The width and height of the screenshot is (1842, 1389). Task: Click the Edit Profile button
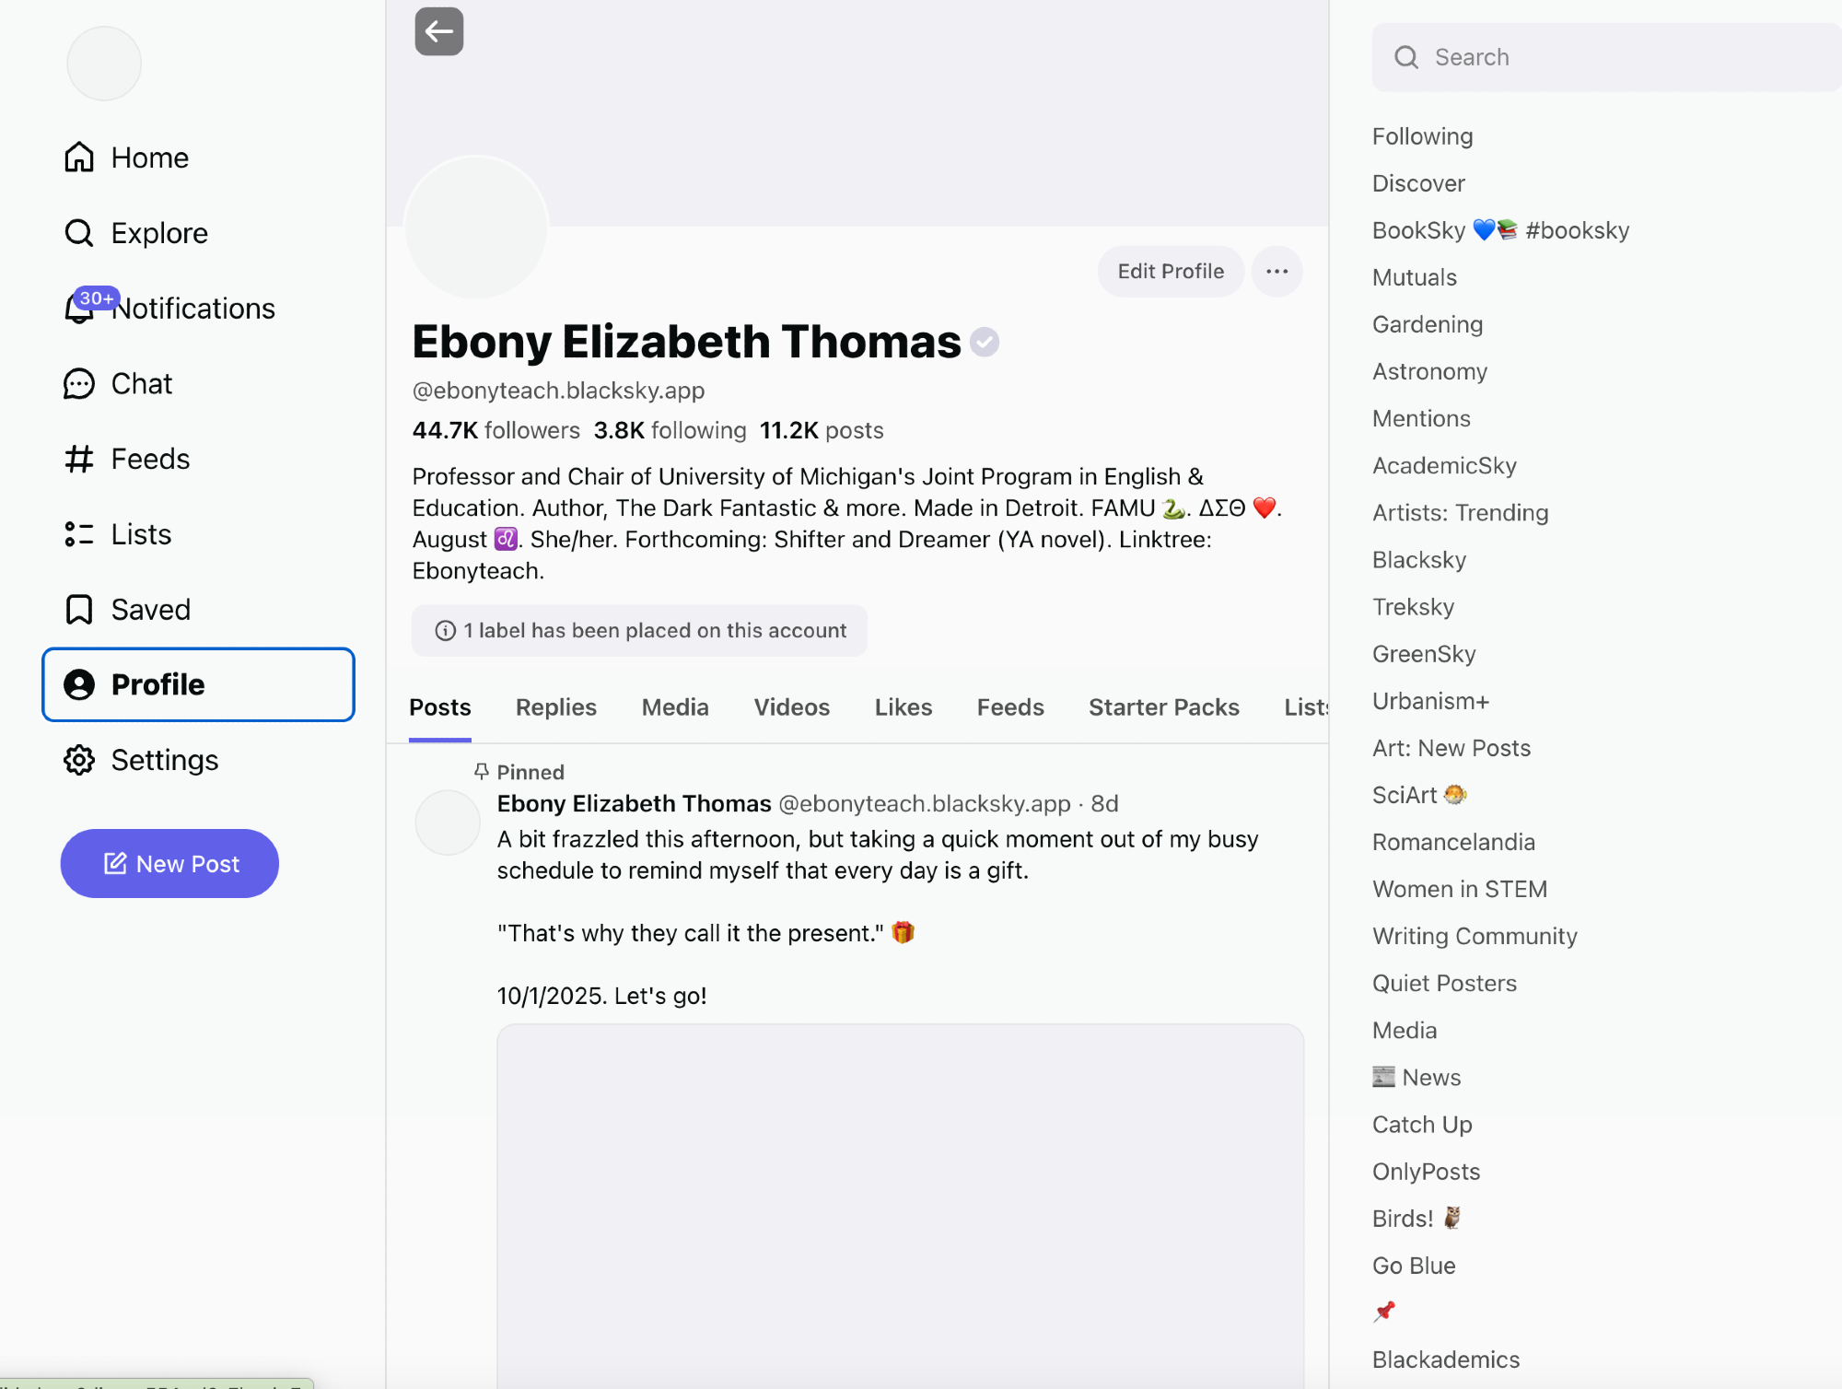coord(1170,272)
